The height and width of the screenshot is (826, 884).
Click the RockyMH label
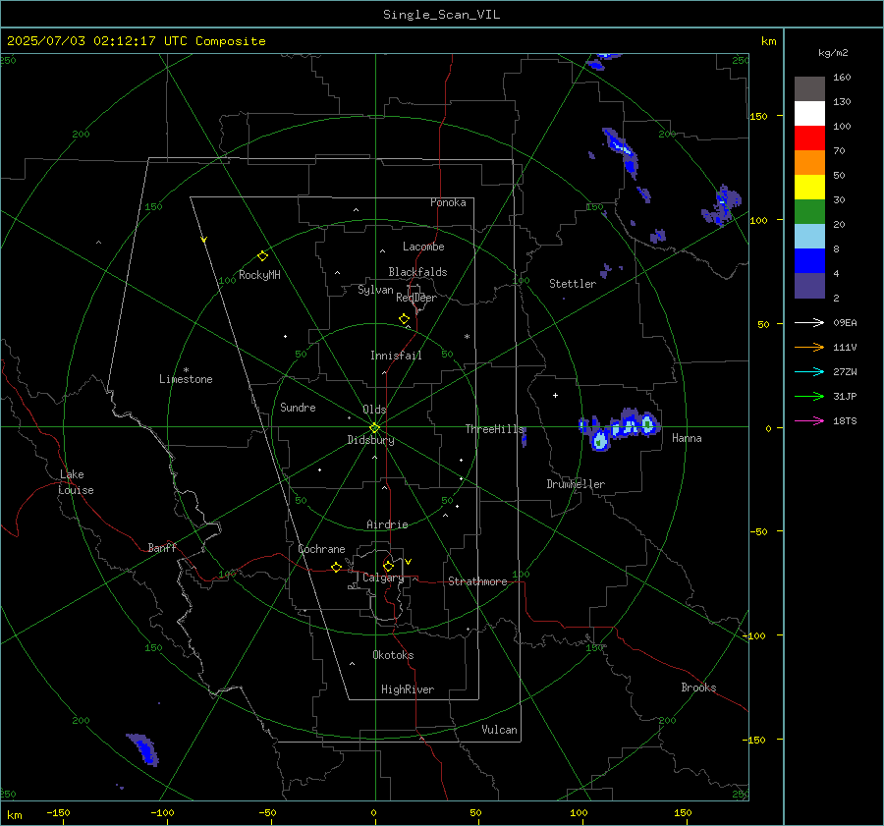coord(259,275)
